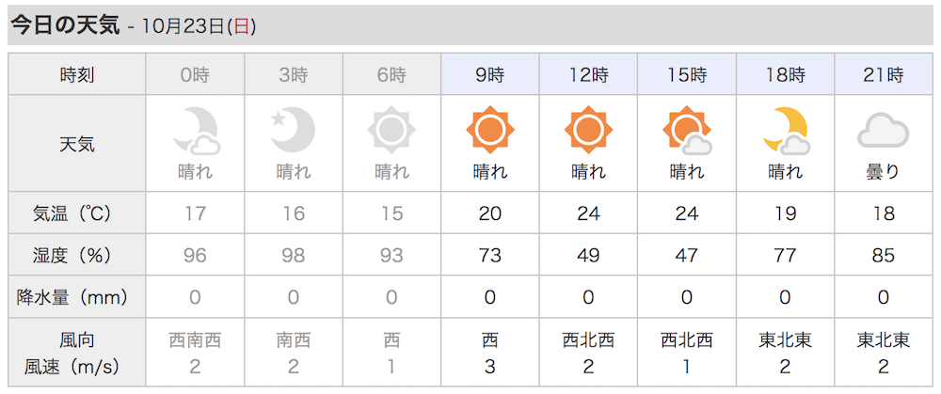Click the grey sun icon at 6時

click(391, 130)
